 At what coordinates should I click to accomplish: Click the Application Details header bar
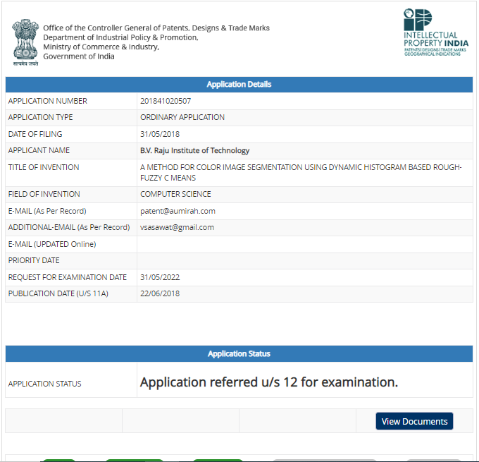(239, 85)
